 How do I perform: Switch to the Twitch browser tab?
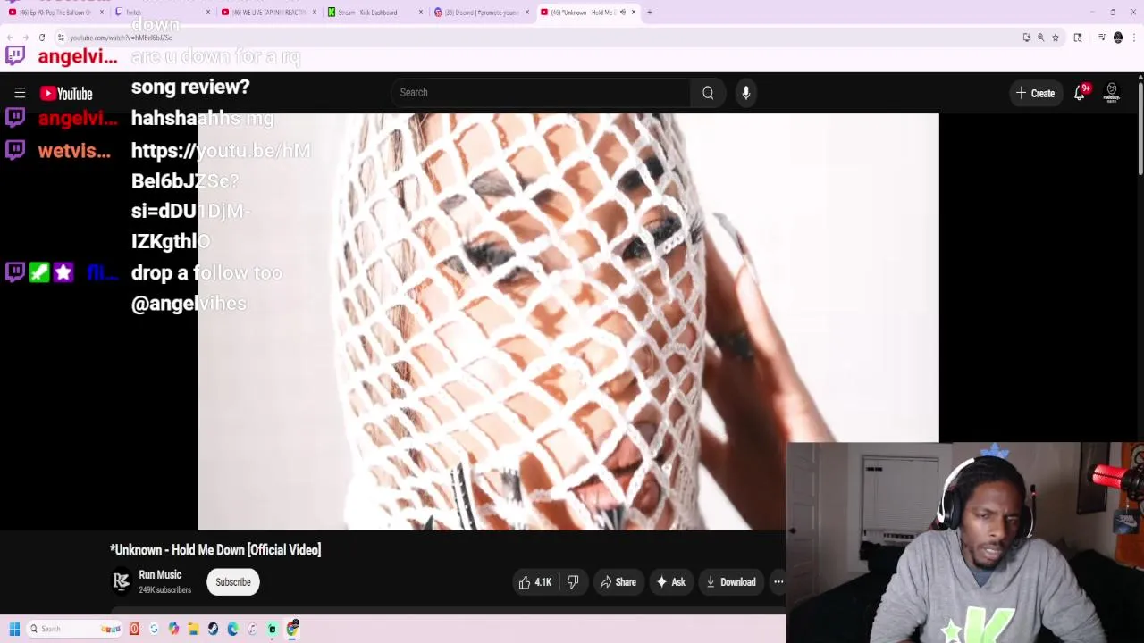(x=161, y=12)
